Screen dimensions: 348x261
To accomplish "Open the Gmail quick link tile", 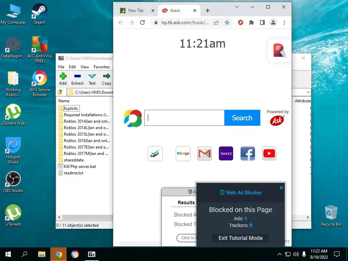I will 204,153.
